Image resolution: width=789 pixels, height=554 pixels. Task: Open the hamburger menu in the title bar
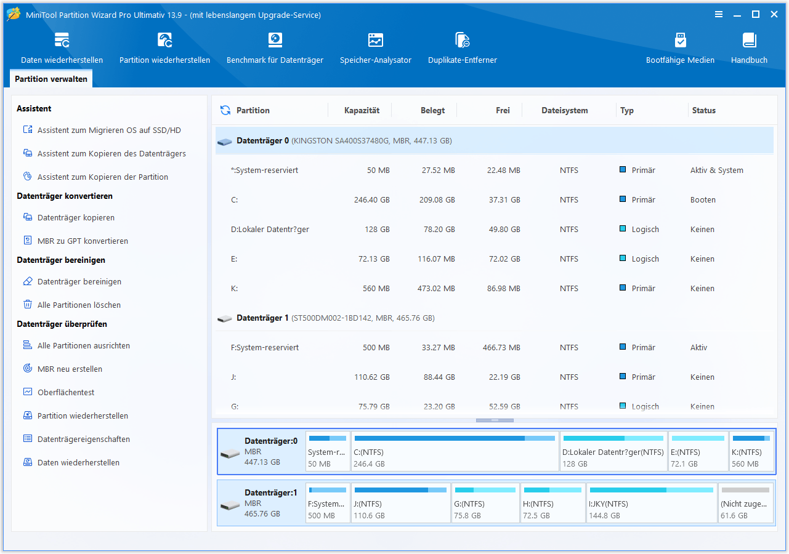tap(719, 15)
